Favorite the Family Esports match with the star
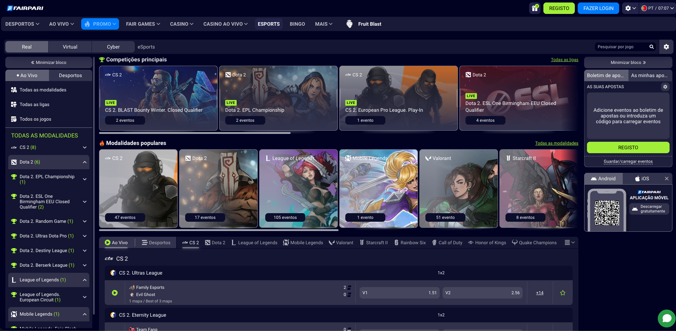Image resolution: width=676 pixels, height=331 pixels. click(563, 292)
